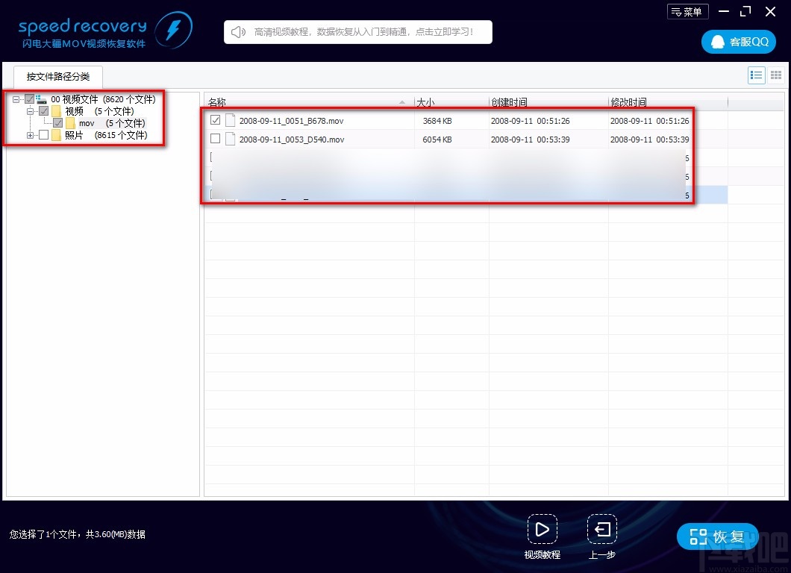Click the 6054 KB size cell

point(437,140)
